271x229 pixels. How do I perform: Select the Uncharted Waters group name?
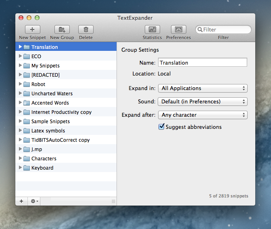tap(52, 94)
